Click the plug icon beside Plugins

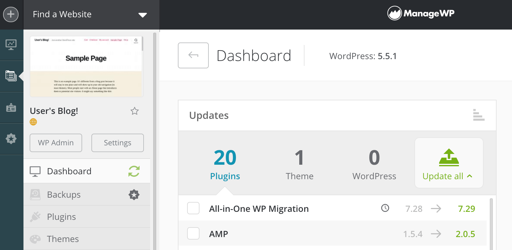35,217
